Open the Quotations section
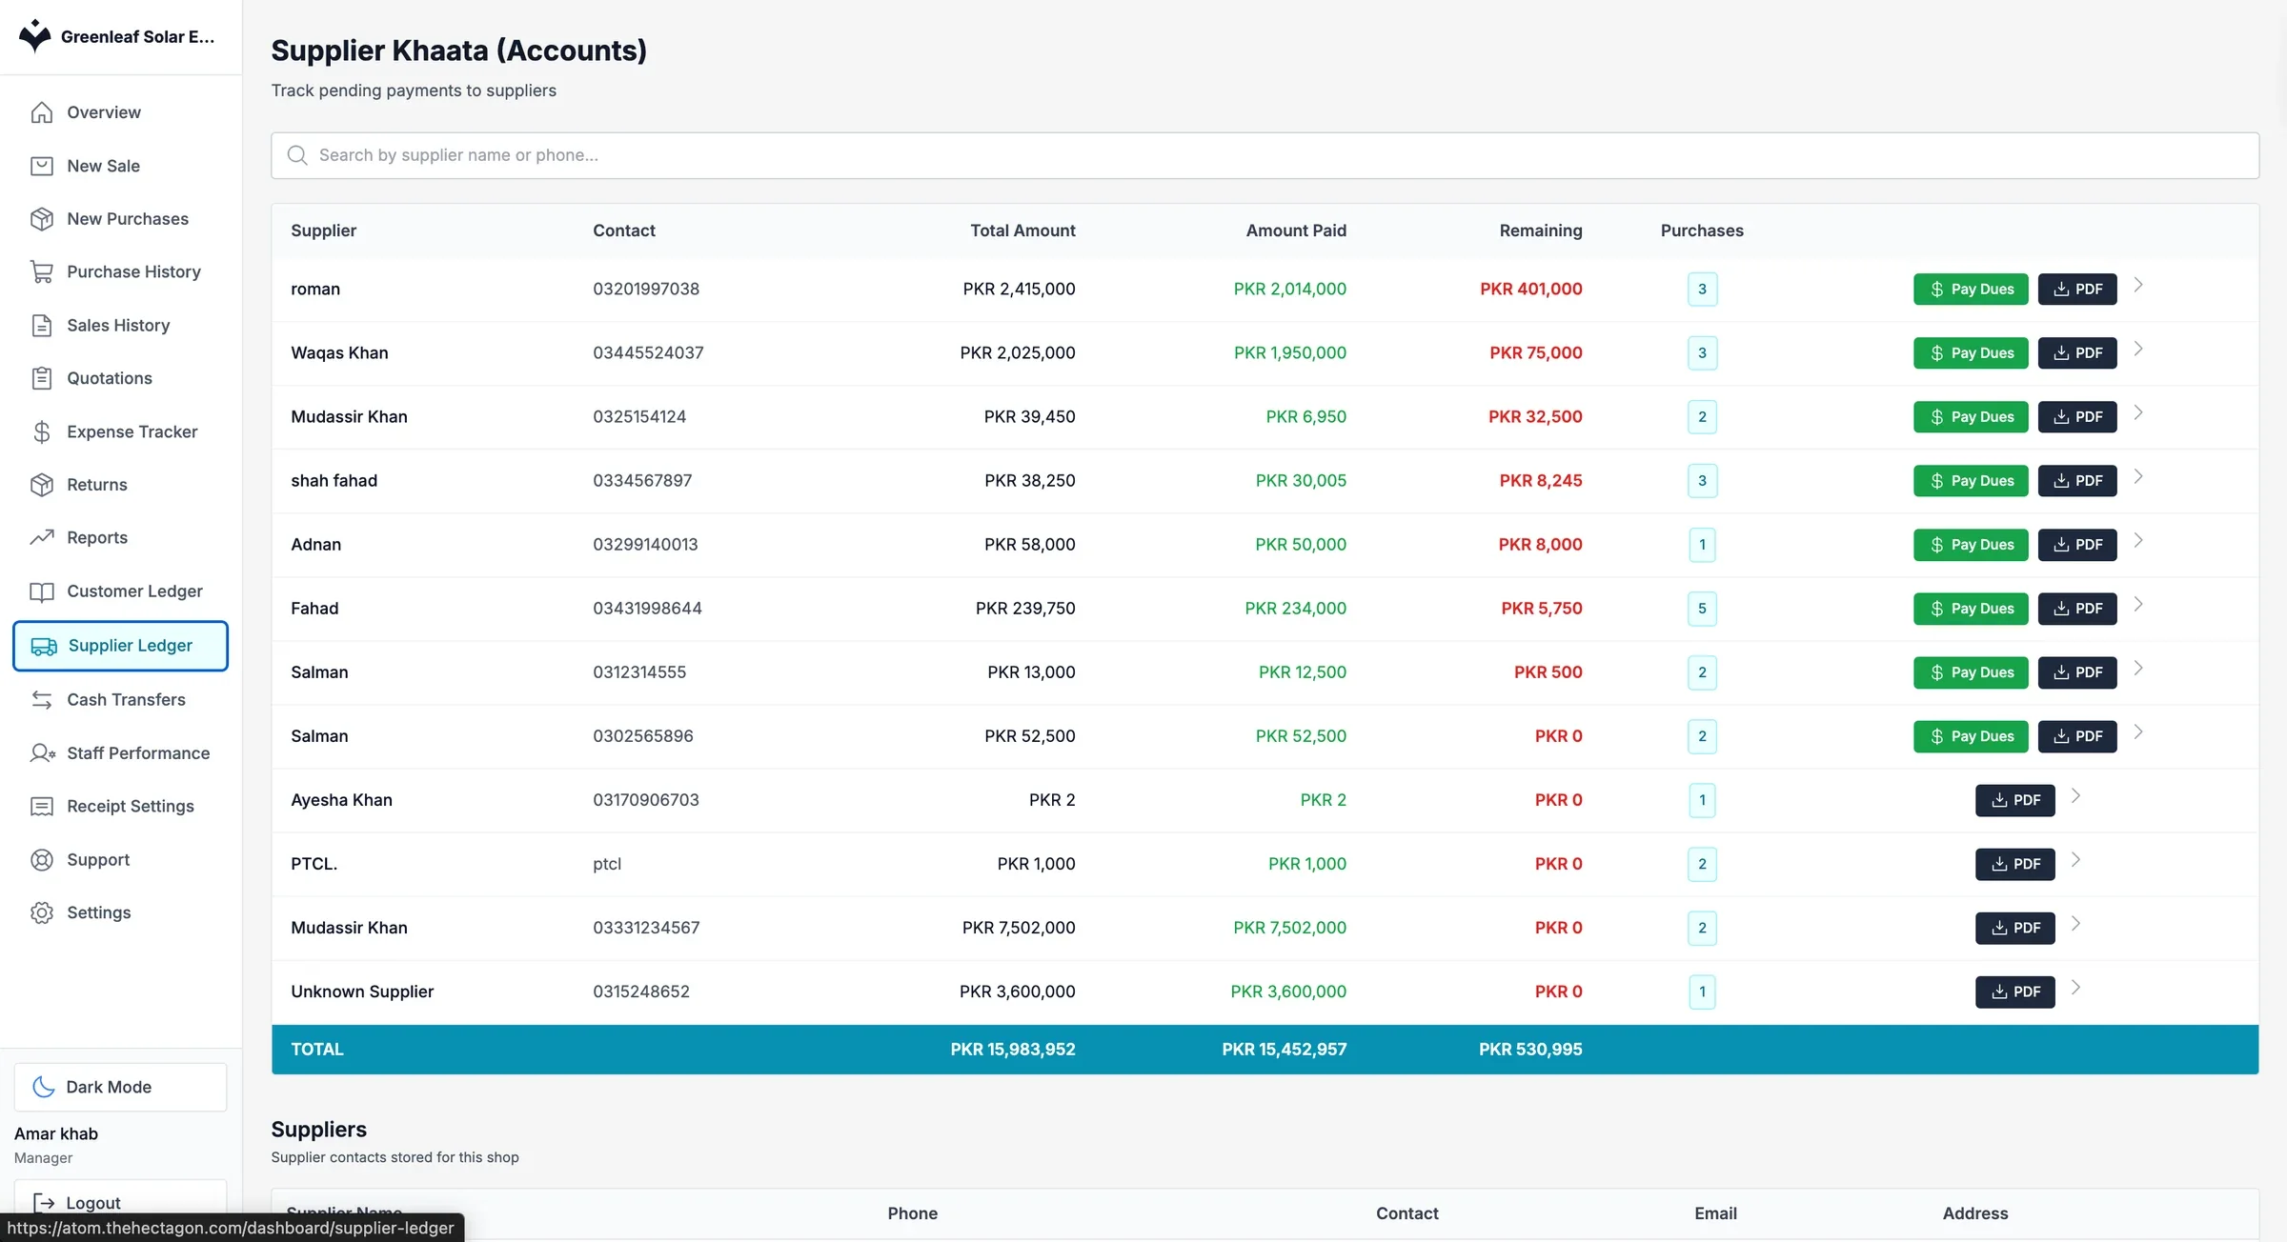The width and height of the screenshot is (2287, 1242). [121, 378]
